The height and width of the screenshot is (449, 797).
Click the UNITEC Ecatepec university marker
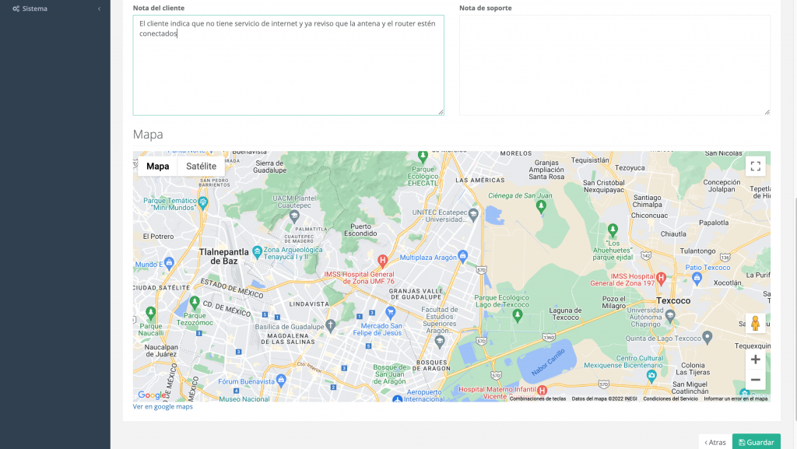[x=473, y=214]
